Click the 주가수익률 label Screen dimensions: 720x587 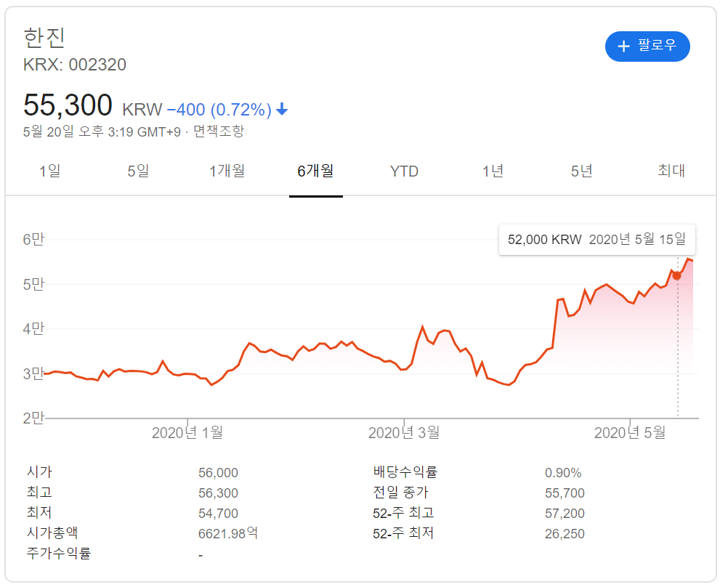click(59, 553)
